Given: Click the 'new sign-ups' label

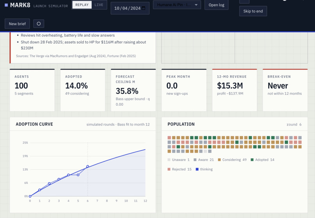Looking at the screenshot, I should [x=177, y=94].
